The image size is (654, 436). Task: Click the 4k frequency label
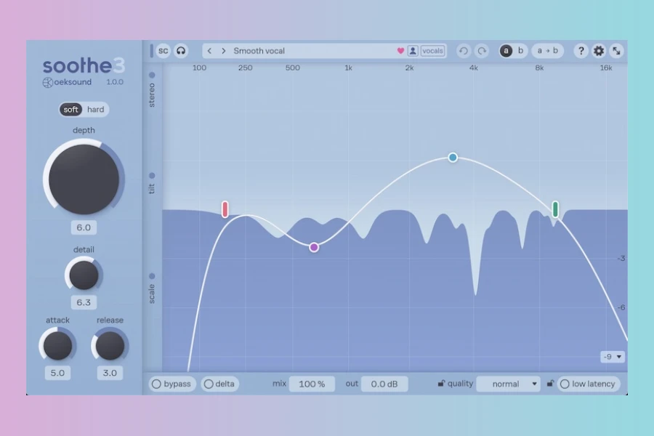473,68
